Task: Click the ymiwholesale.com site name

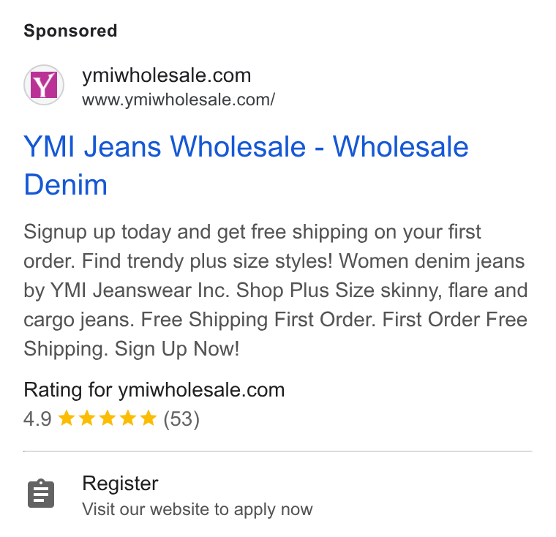Action: coord(167,75)
